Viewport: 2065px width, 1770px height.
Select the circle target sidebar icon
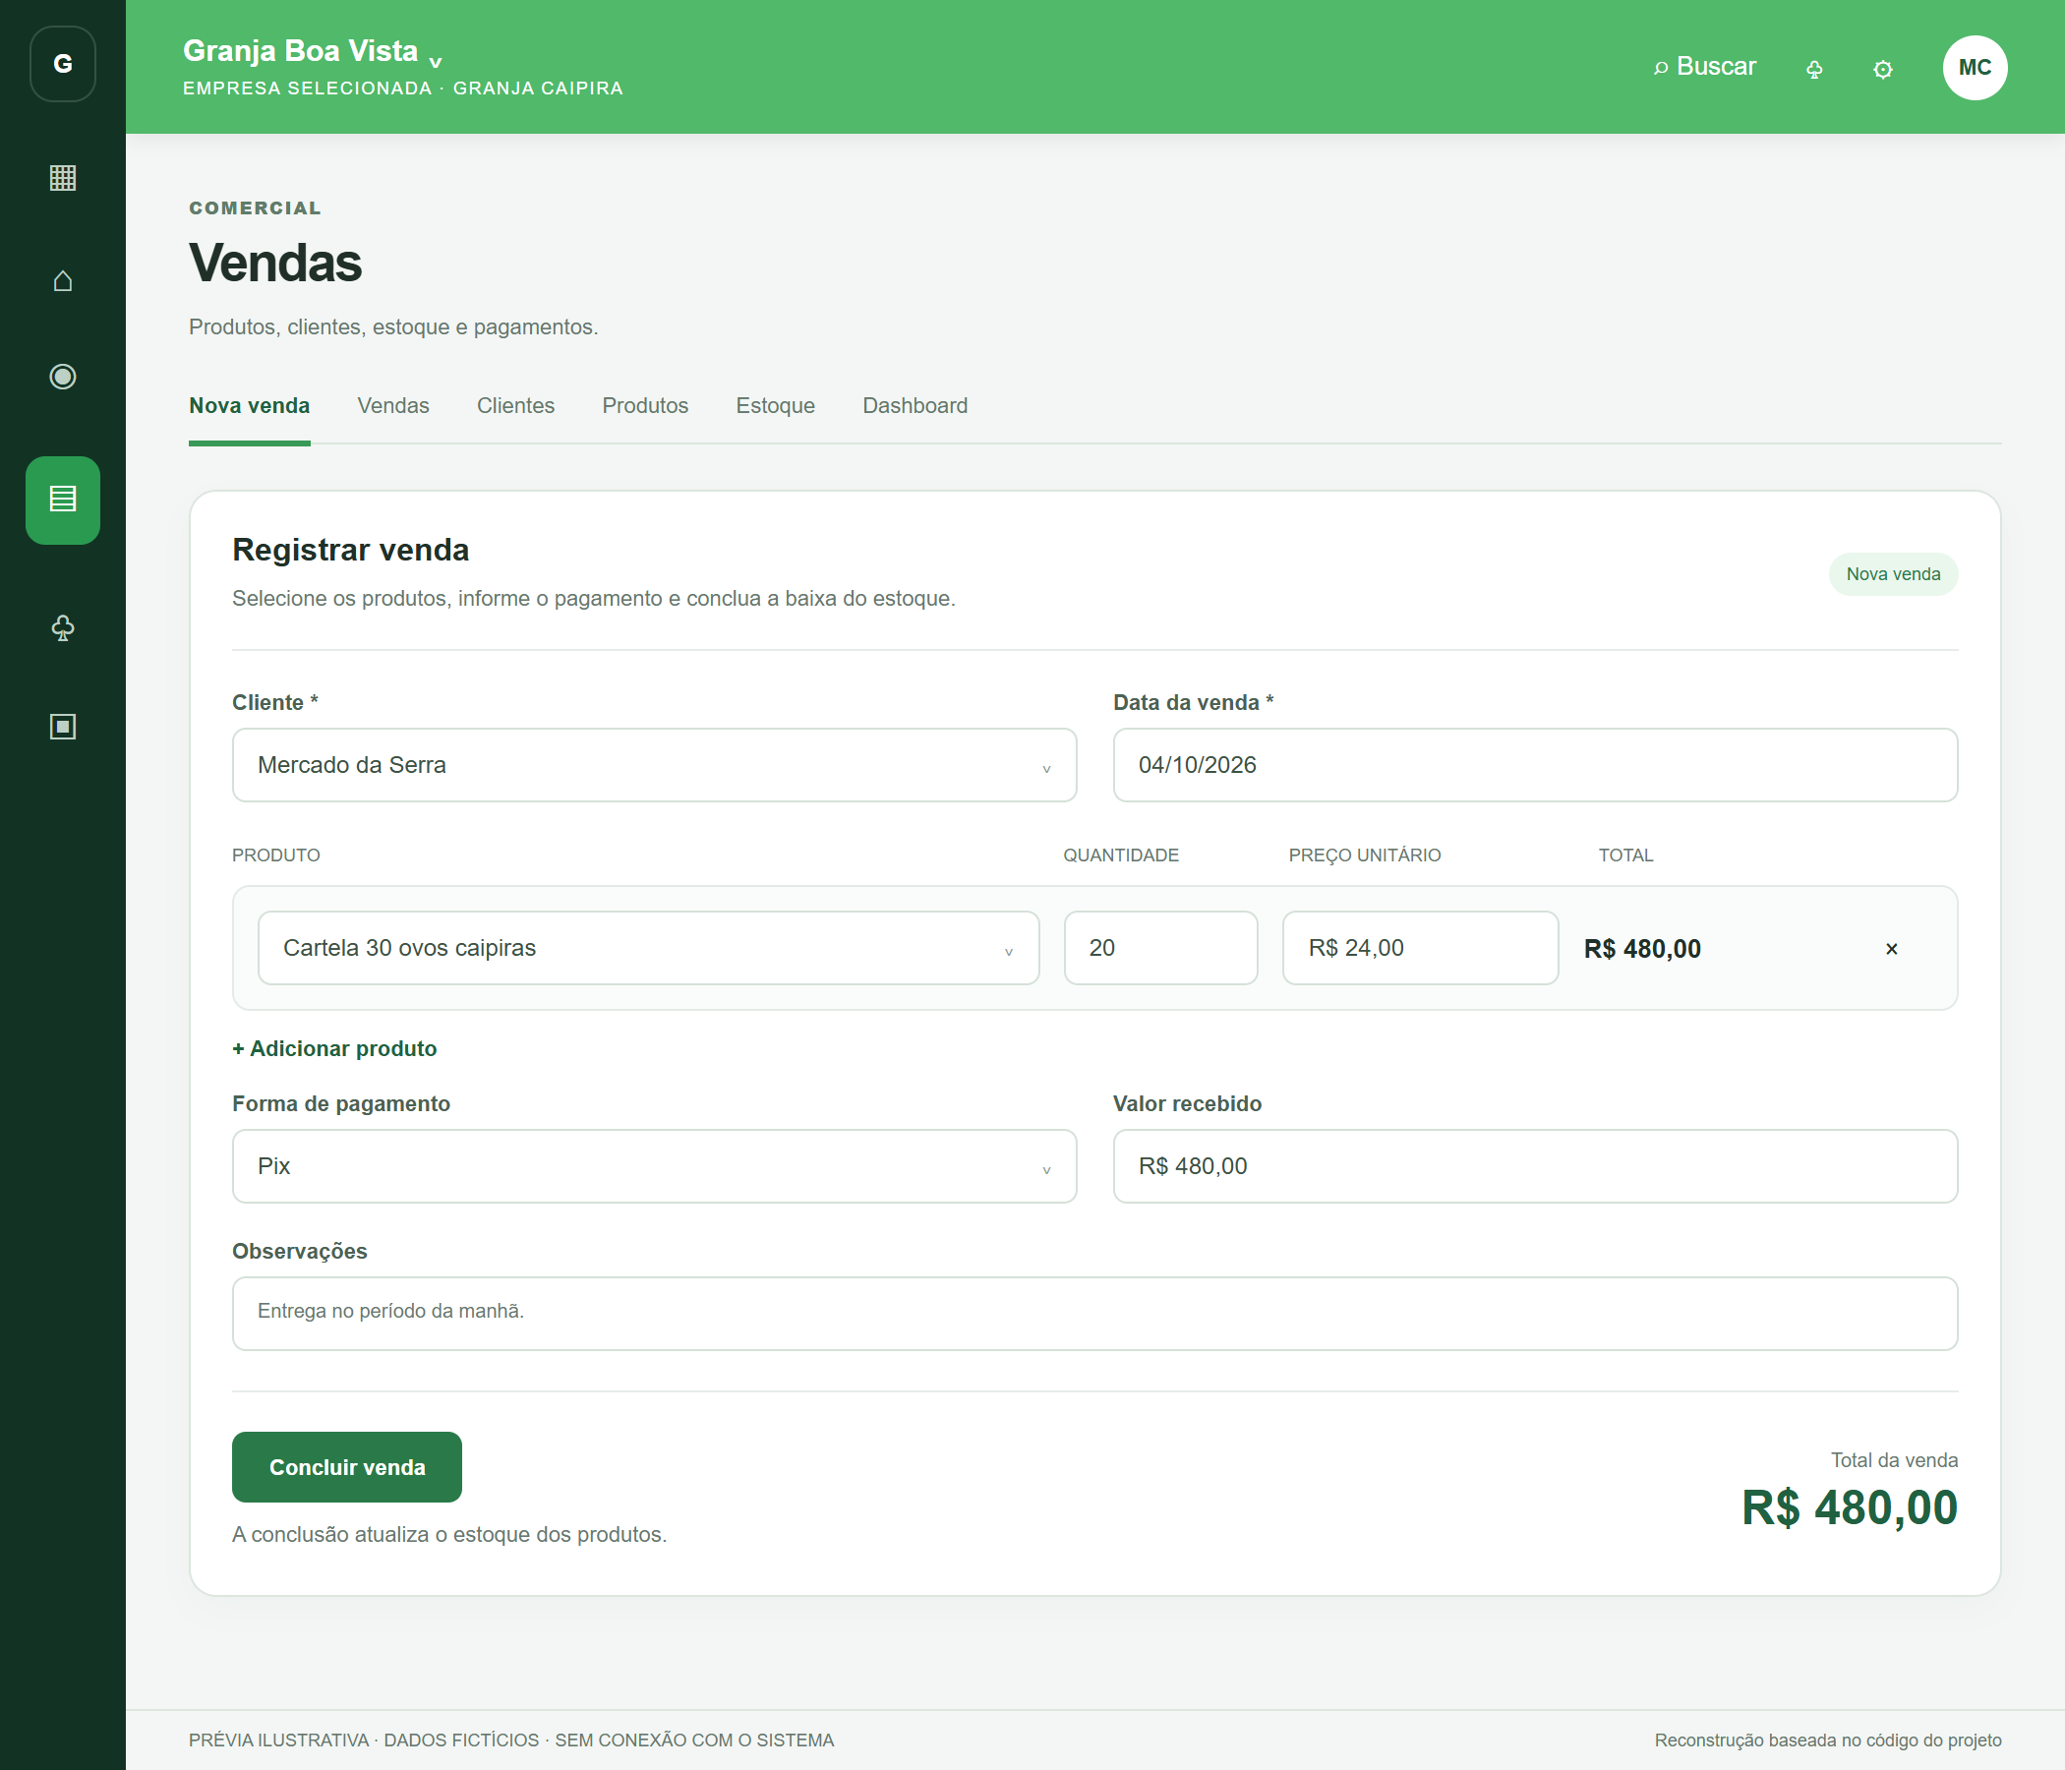pos(63,377)
